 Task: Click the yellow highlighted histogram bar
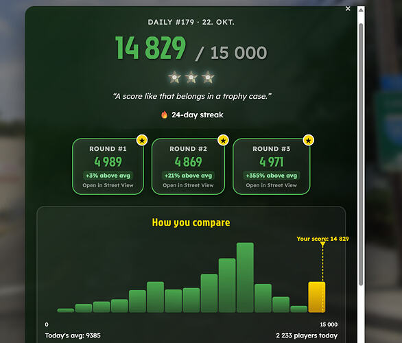pos(317,297)
